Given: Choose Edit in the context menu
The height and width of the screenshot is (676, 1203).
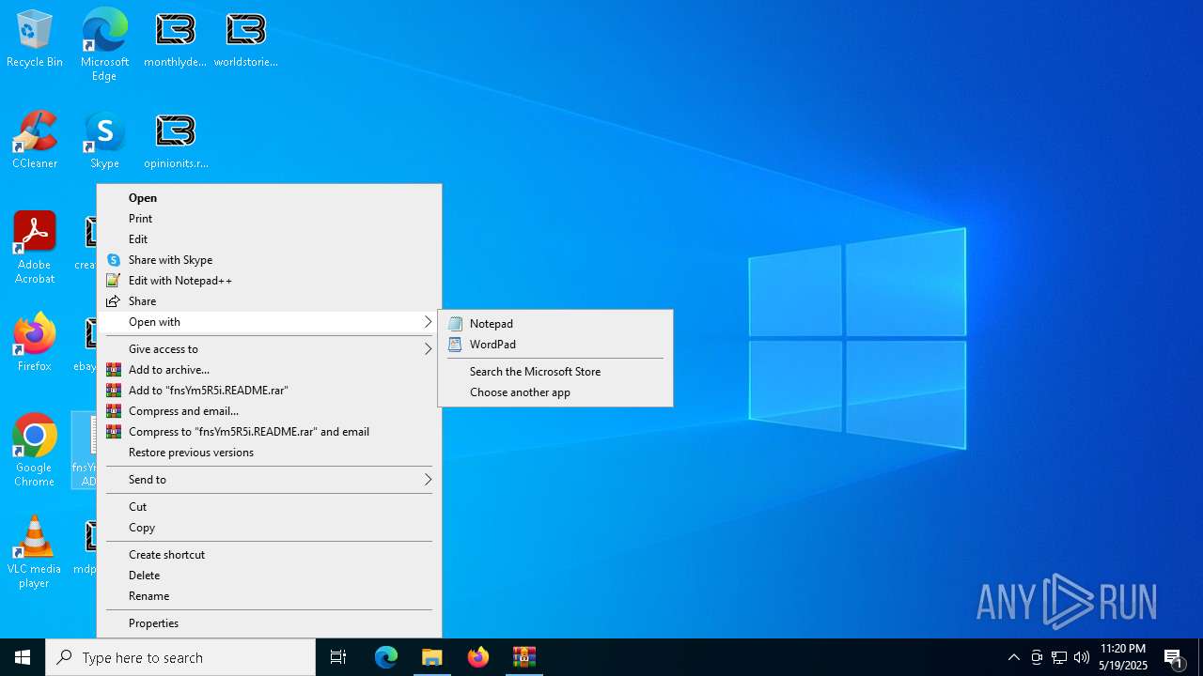Looking at the screenshot, I should click(x=269, y=239).
